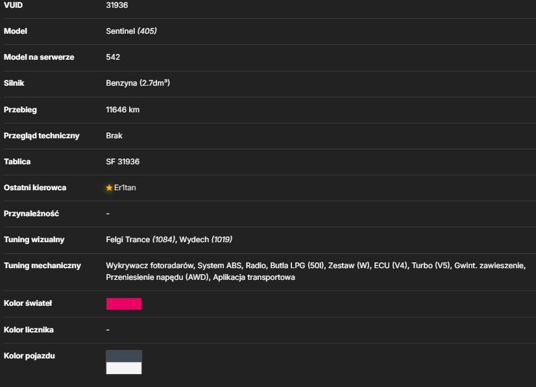Click the Zestaw (W) tuning entry
This screenshot has height=387, width=536.
[x=349, y=266]
